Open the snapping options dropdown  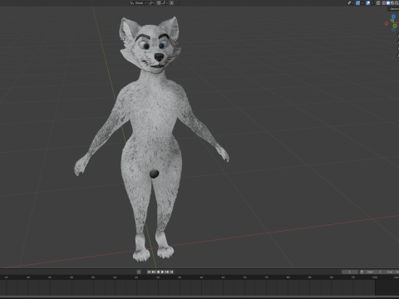(x=165, y=2)
